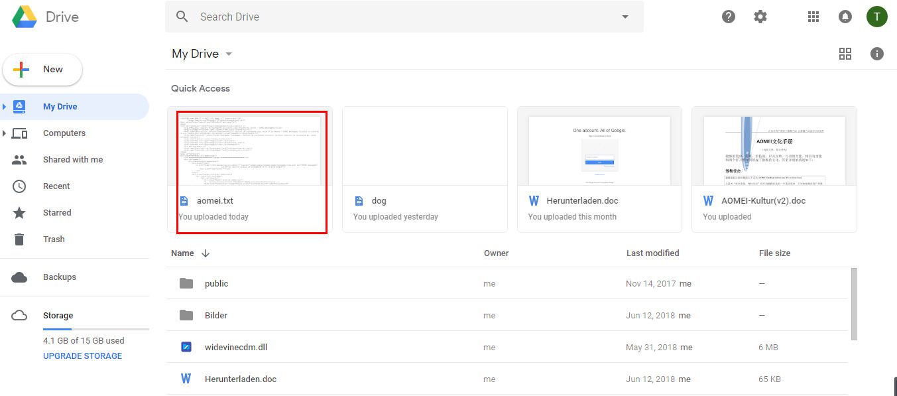897x396 pixels.
Task: Click the May 31, 2018 modified date
Action: (652, 347)
